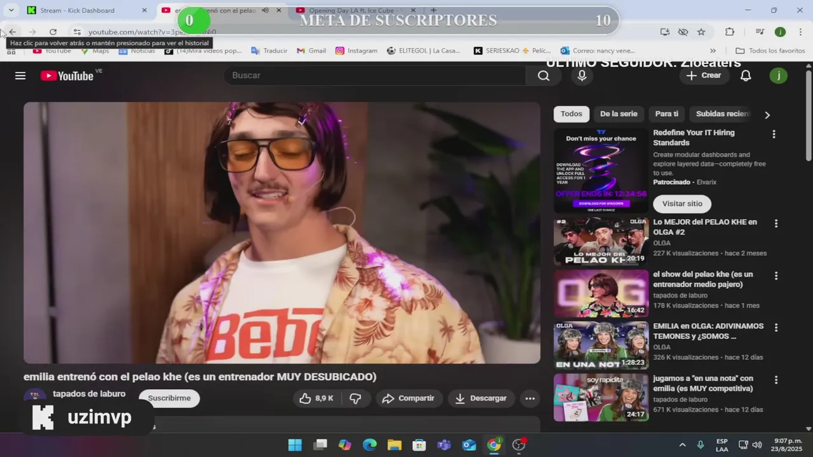Click the main video player
Image resolution: width=813 pixels, height=457 pixels.
[x=282, y=233]
